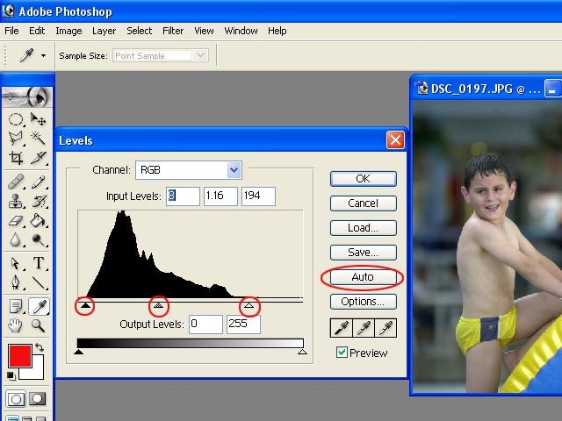Apply Auto levels
This screenshot has width=562, height=421.
tap(363, 277)
